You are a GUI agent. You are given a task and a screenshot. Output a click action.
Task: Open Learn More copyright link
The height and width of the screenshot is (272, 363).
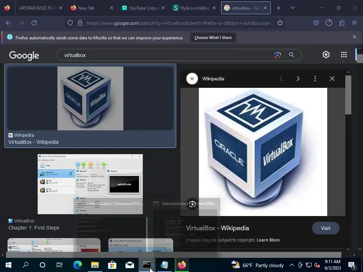[x=268, y=240]
